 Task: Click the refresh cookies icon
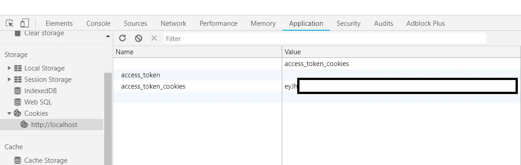[122, 38]
